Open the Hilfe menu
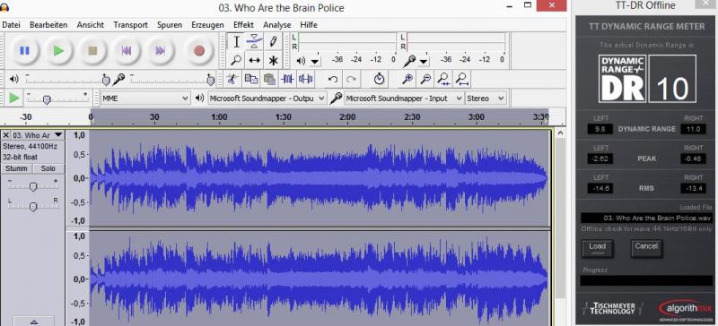 (309, 25)
